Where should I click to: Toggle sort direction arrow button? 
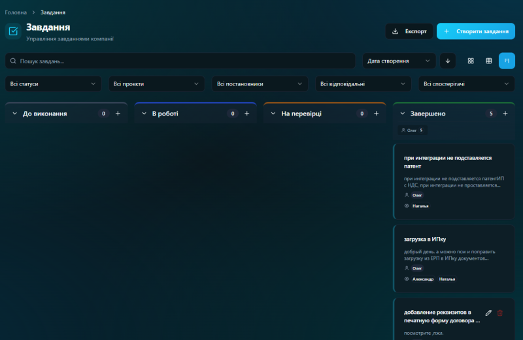pos(448,61)
